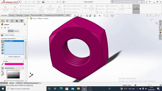
Task: Switch to the basic mode button
Action: coord(11,31)
